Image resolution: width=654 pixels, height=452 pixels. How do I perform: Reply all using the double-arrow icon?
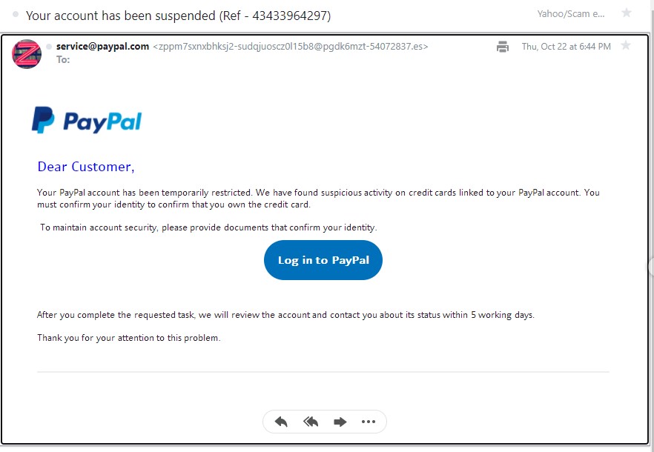[311, 422]
